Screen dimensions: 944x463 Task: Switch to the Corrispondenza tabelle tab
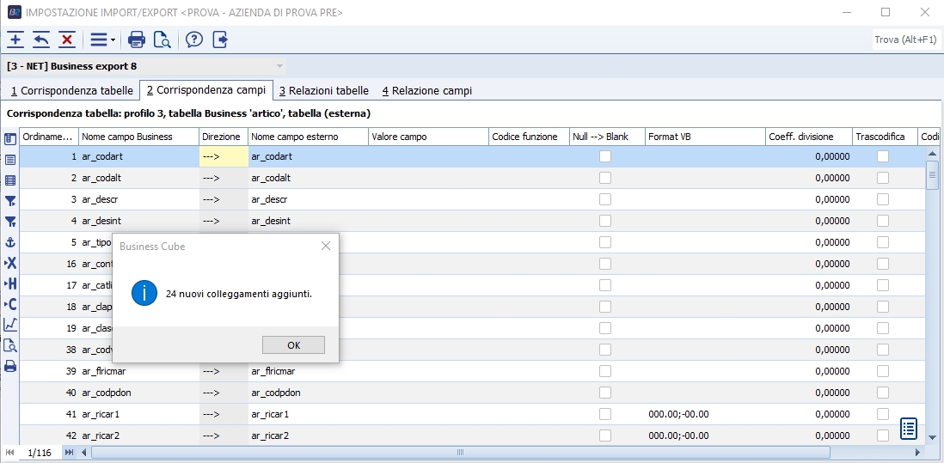[x=72, y=90]
